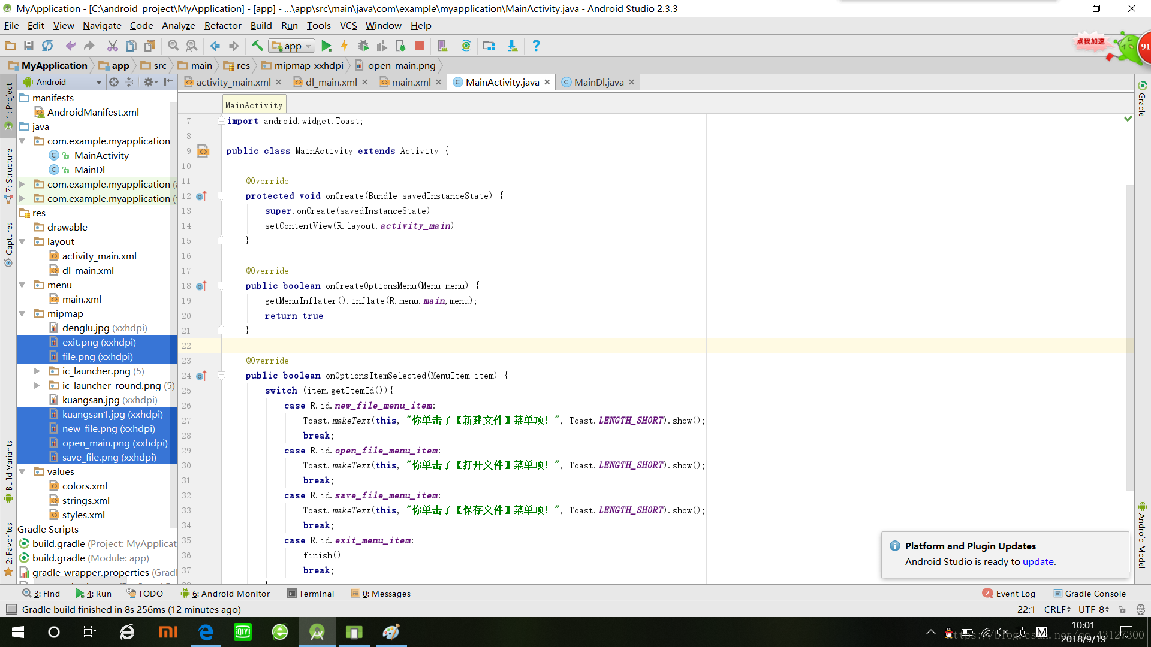
Task: Collapse the mipmap folder node
Action: click(22, 313)
